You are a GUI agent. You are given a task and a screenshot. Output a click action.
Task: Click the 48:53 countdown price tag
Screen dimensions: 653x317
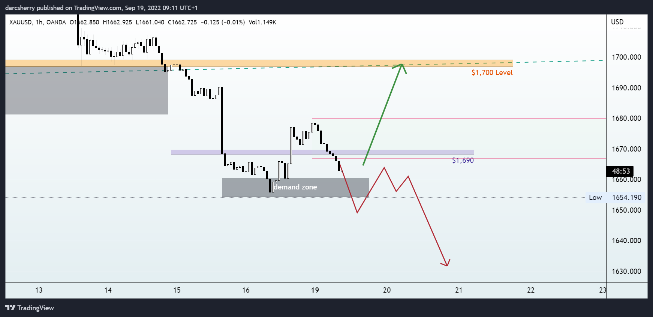pyautogui.click(x=620, y=171)
